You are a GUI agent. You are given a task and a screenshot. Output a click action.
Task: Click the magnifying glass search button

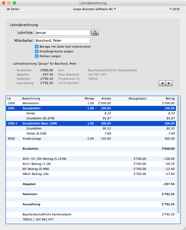pyautogui.click(x=95, y=33)
